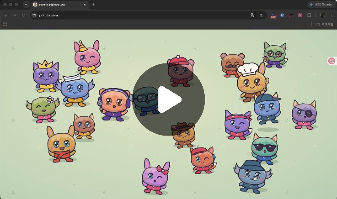Open the blue circular extension icon
Image resolution: width=337 pixels, height=199 pixels.
[282, 15]
